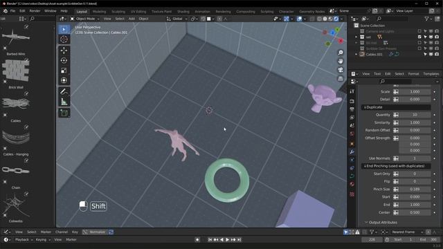This screenshot has width=443, height=249.
Task: Click the play animation button
Action: [x=227, y=240]
